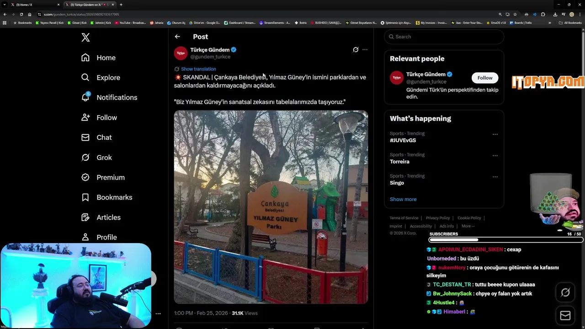Open more options for Torreira trend
This screenshot has width=585, height=329.
(495, 155)
